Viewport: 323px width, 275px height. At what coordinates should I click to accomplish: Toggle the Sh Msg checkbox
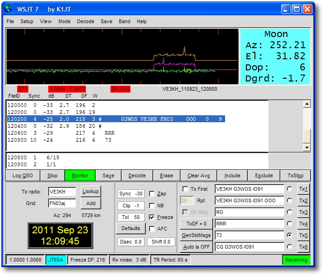point(185,212)
